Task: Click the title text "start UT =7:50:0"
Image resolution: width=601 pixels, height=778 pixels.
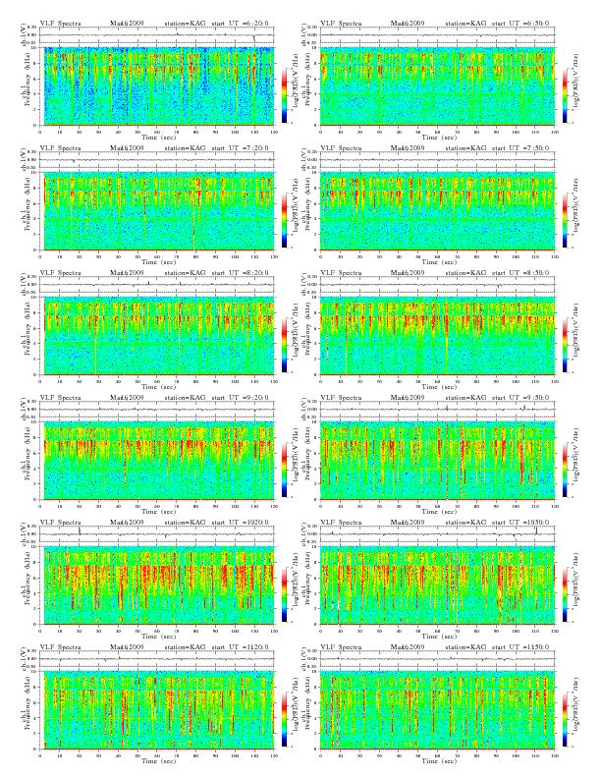Action: point(520,148)
